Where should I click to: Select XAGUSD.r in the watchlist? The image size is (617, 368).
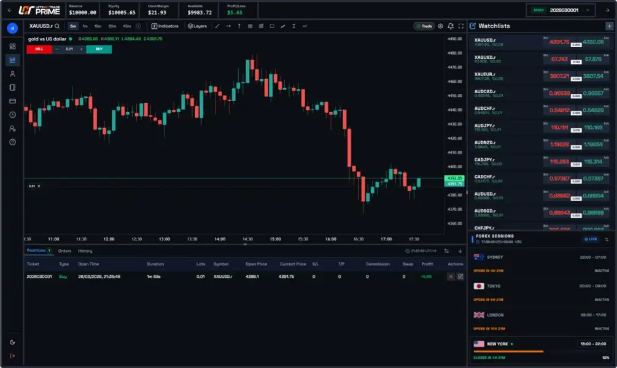[541, 59]
